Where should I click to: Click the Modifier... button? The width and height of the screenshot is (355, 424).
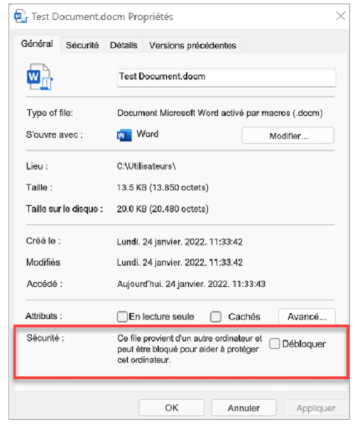pyautogui.click(x=288, y=136)
